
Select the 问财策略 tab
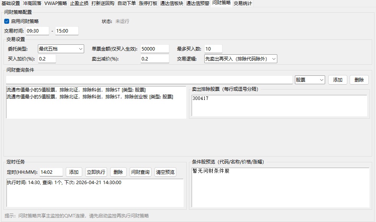pos(221,3)
